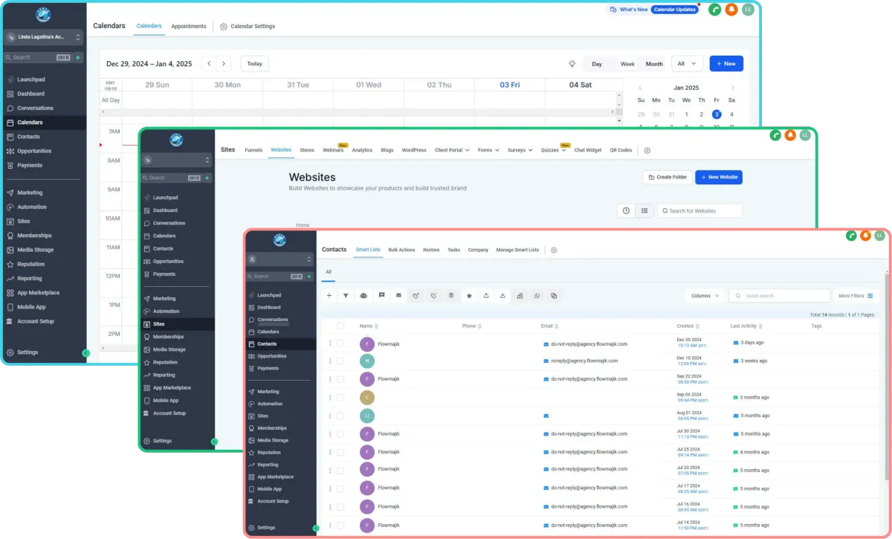The width and height of the screenshot is (892, 539).
Task: Open Restore tab in Contacts
Action: coord(431,250)
